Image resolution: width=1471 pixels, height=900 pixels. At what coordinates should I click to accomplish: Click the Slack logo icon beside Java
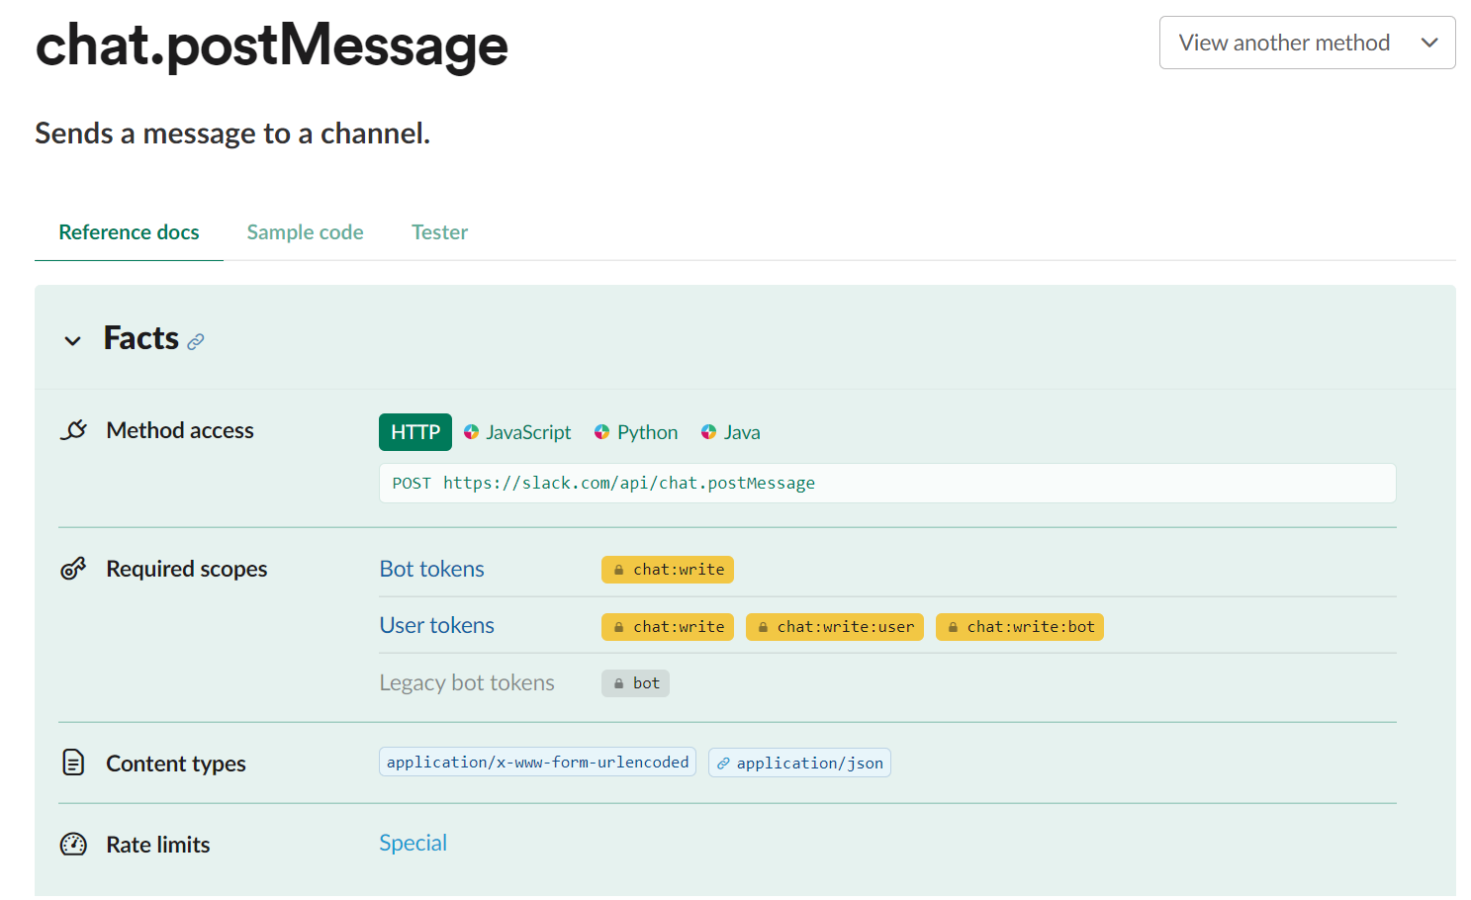[x=708, y=432]
